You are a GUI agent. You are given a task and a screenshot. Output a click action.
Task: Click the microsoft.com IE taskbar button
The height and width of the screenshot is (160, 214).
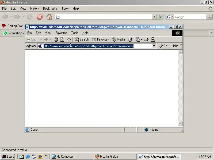tap(159, 157)
